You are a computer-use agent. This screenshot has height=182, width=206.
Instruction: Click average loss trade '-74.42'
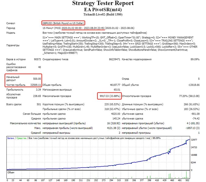pyautogui.click(x=196, y=119)
